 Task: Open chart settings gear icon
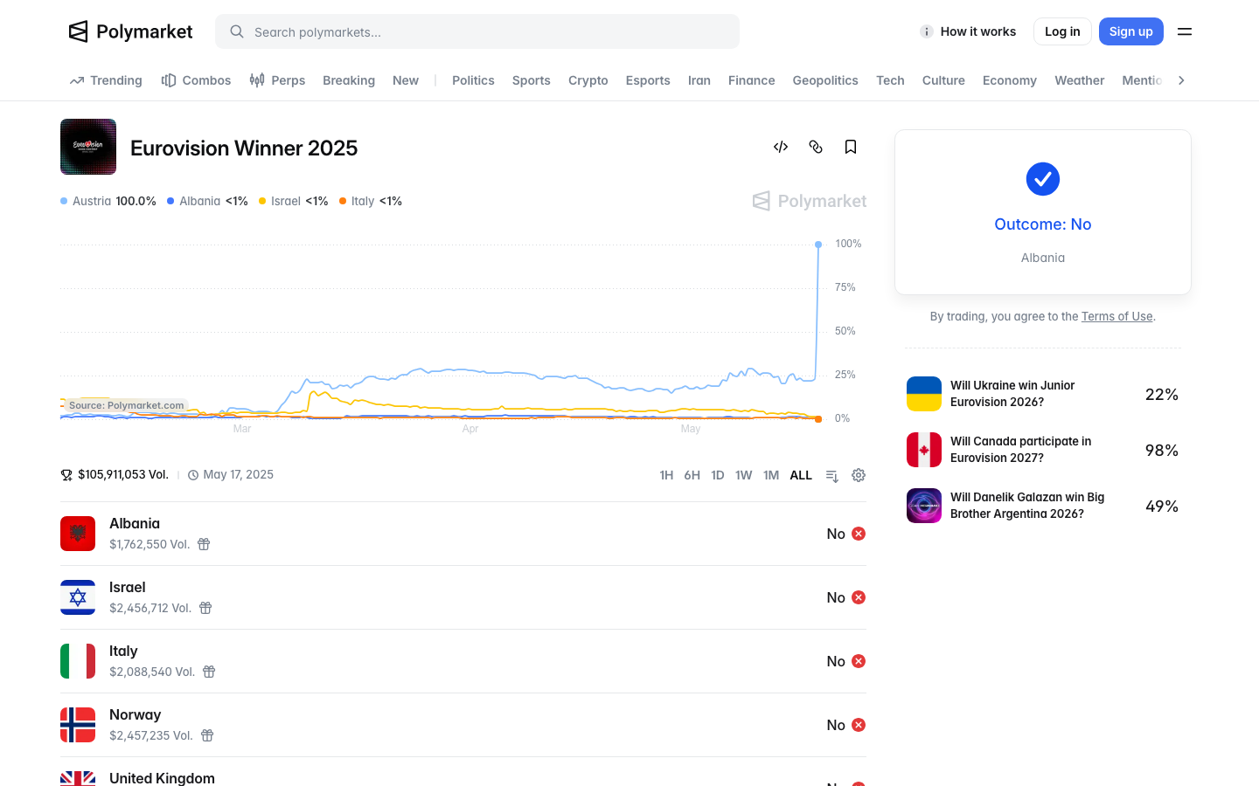[859, 475]
